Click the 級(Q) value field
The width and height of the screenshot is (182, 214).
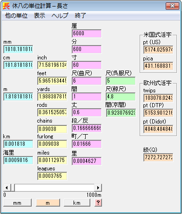point(158,157)
